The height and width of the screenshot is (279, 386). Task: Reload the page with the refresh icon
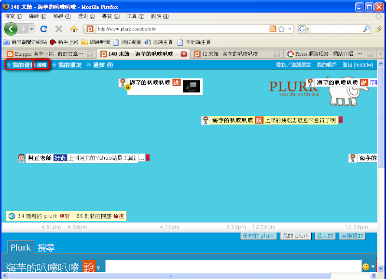pyautogui.click(x=44, y=29)
